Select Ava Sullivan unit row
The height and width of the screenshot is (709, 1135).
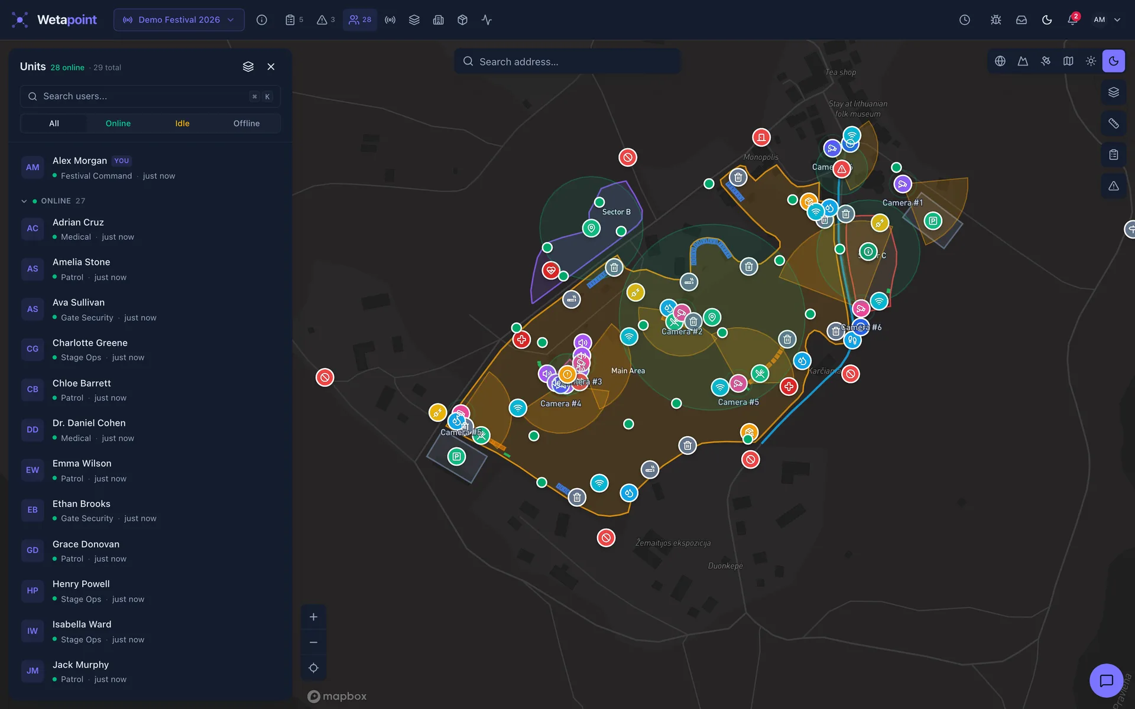[x=150, y=310]
